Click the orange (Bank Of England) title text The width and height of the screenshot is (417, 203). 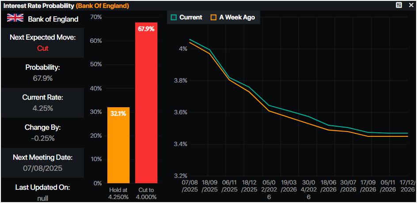click(x=102, y=5)
